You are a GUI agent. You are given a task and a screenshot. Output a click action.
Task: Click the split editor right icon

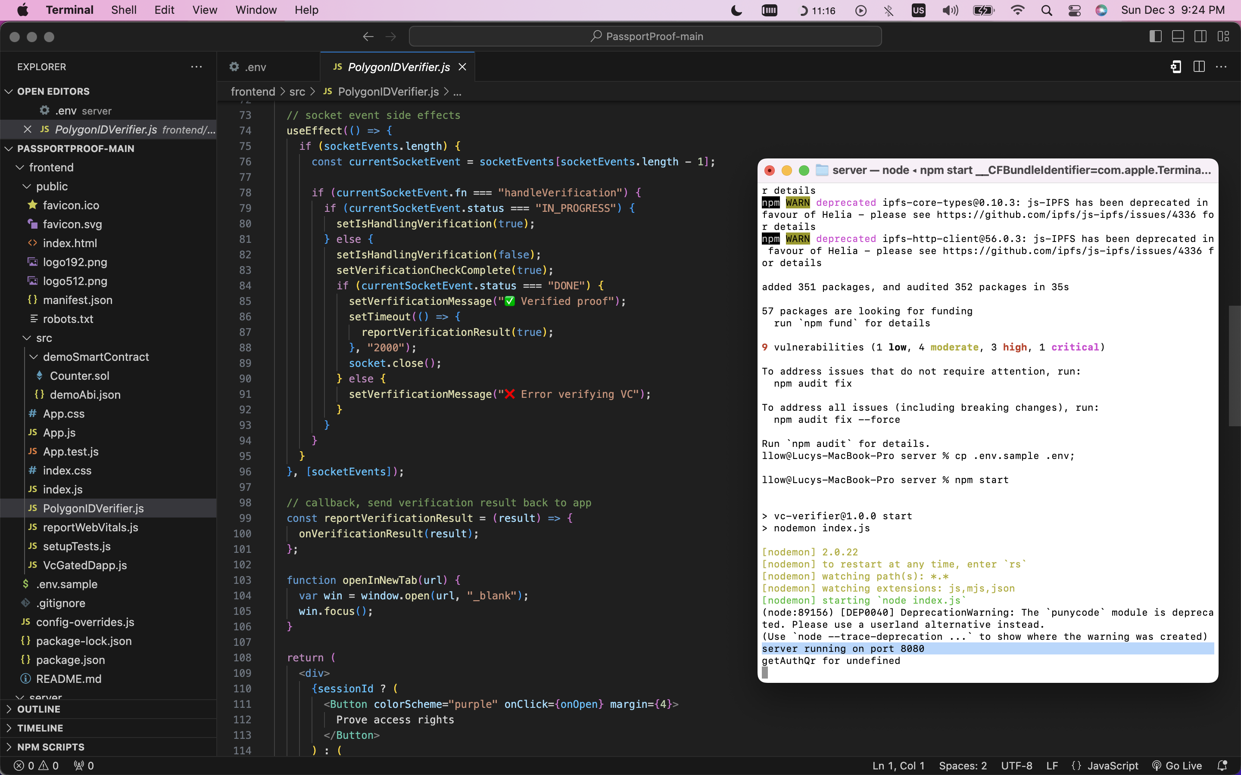pyautogui.click(x=1199, y=67)
